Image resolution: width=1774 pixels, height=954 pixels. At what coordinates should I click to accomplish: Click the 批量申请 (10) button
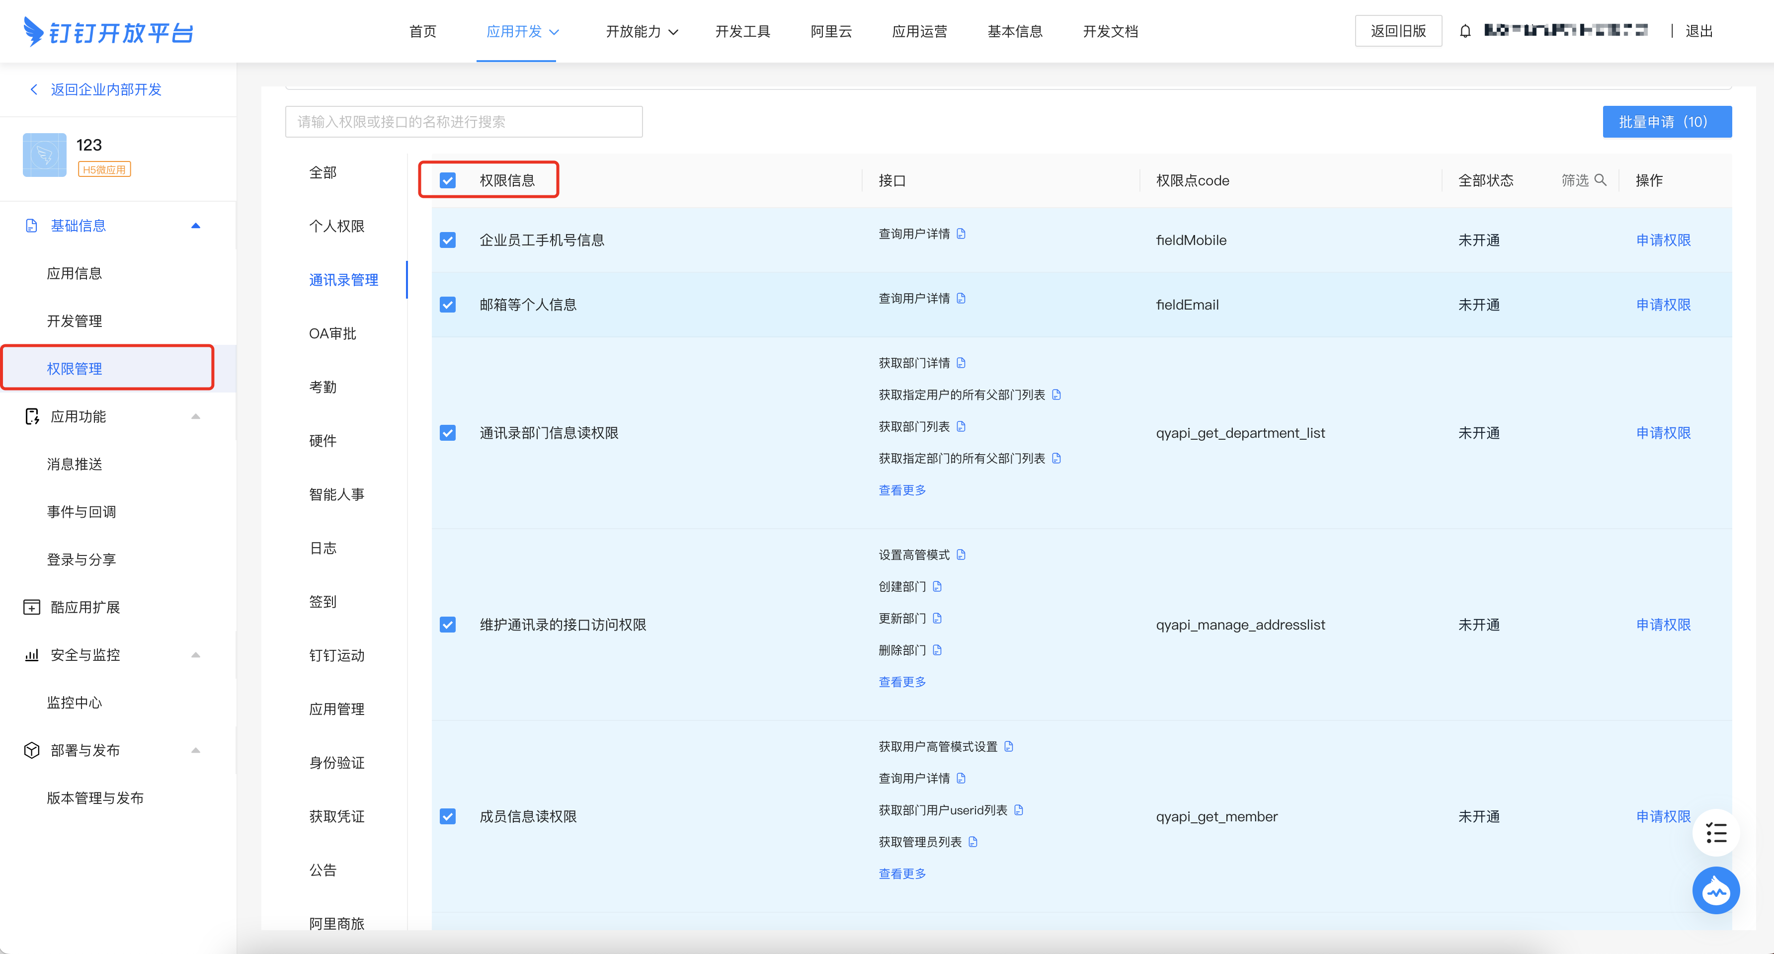pos(1667,122)
